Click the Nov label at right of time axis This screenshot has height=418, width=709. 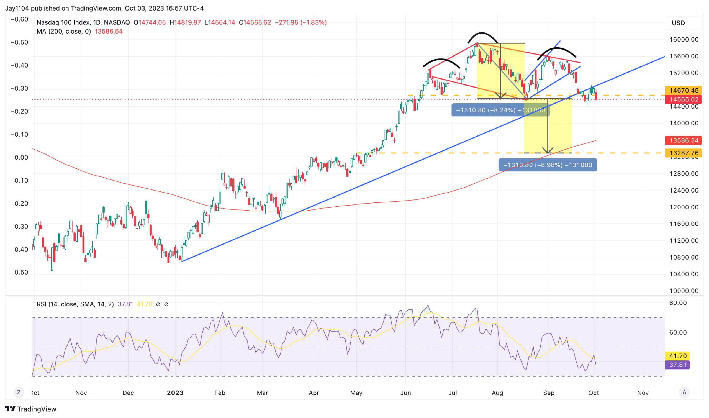click(x=643, y=393)
